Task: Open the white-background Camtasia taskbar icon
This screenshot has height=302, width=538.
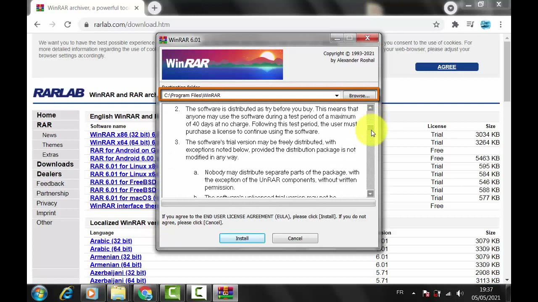Action: pos(199,293)
